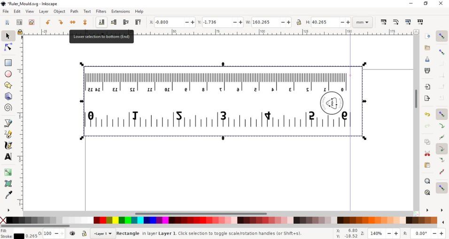The width and height of the screenshot is (449, 239).
Task: Select the Spiral tool
Action: click(8, 108)
